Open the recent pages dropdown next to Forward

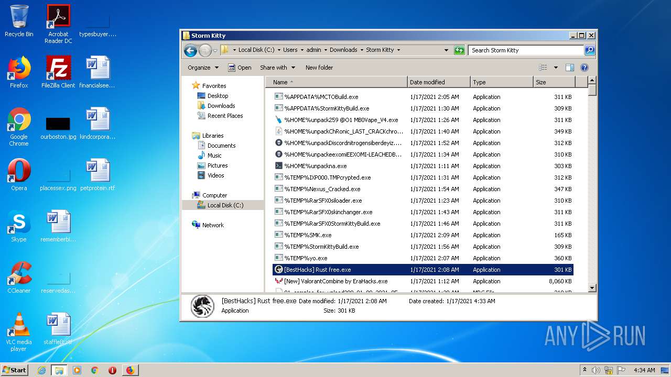tap(215, 51)
